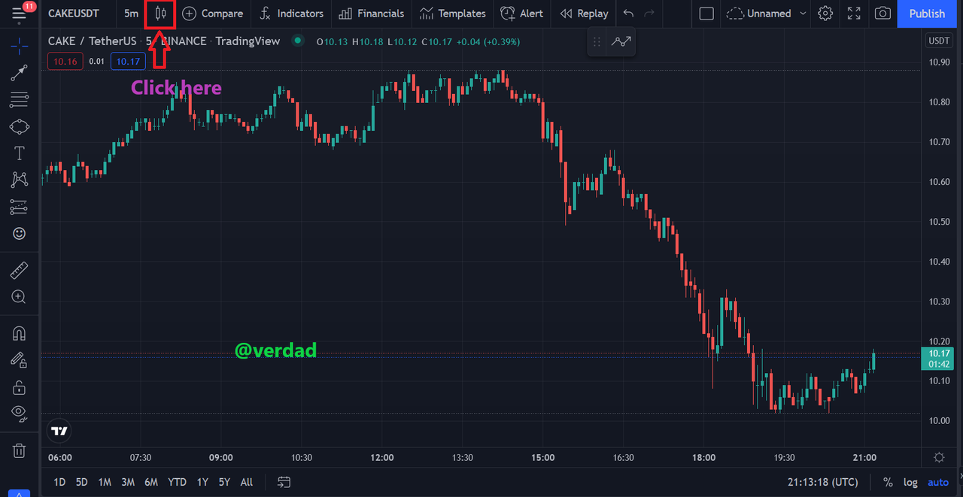Toggle auto price scale

pos(938,482)
